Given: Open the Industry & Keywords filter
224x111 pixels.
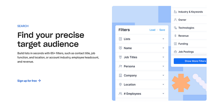Looking at the screenshot, I should click(189, 12).
